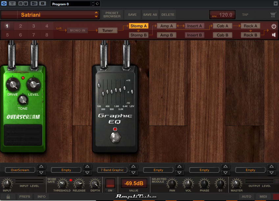Open the Tuner module
The image size is (279, 201).
pos(108,31)
